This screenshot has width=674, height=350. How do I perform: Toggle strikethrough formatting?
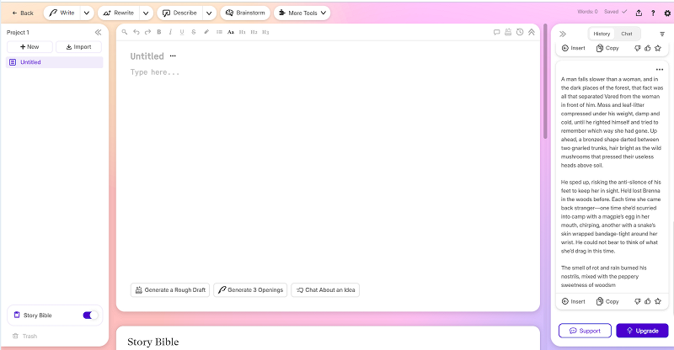click(x=194, y=32)
